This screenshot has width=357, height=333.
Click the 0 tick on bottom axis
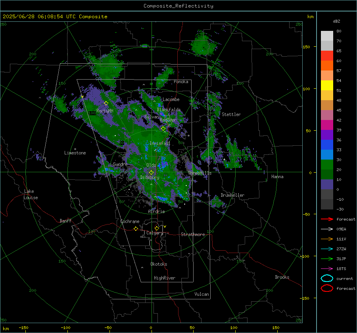click(151, 327)
